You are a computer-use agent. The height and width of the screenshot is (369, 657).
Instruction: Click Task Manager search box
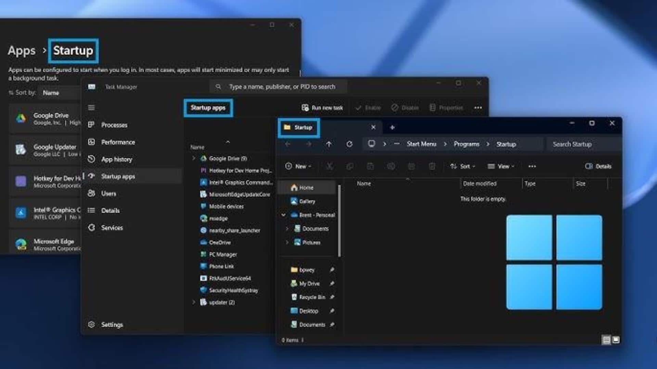pyautogui.click(x=278, y=87)
